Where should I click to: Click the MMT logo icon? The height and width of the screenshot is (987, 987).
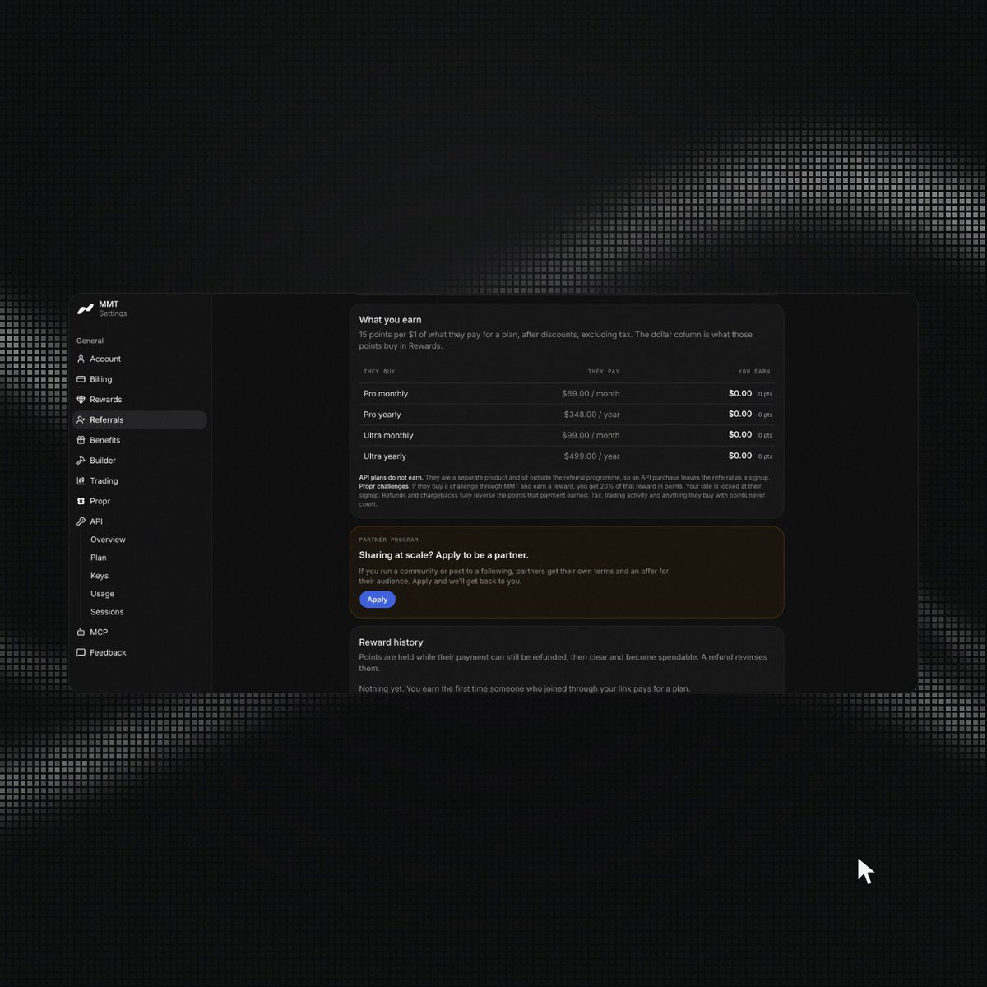coord(86,309)
